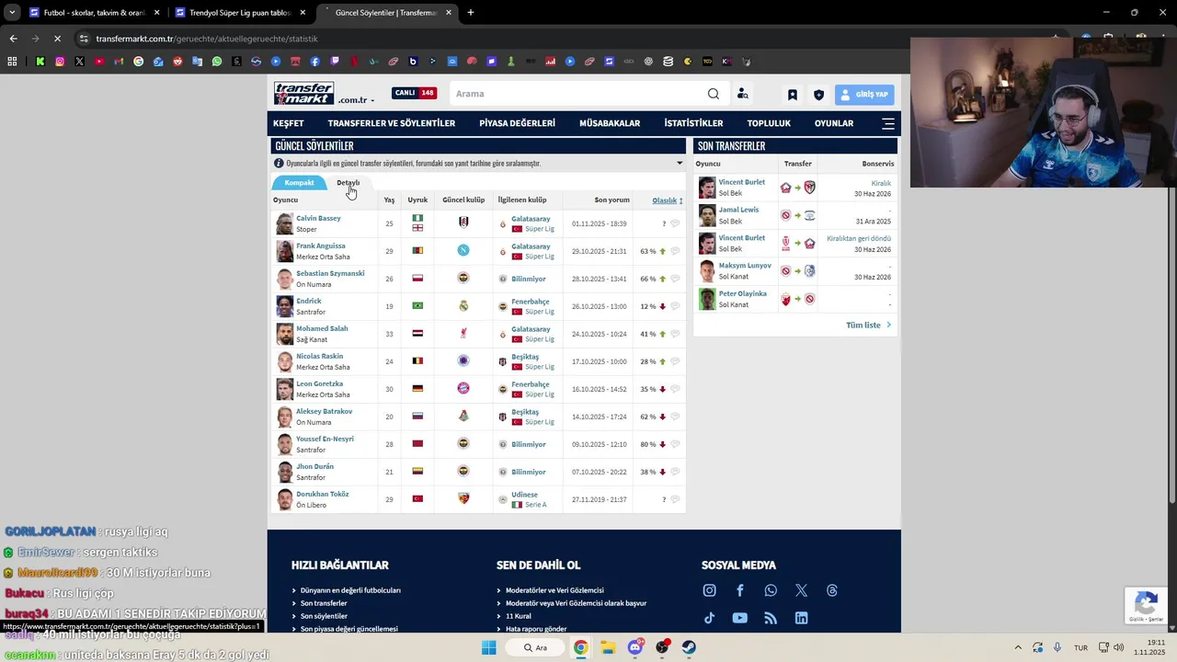Open Sebastian Szymanski player link
The image size is (1177, 662).
(x=330, y=274)
